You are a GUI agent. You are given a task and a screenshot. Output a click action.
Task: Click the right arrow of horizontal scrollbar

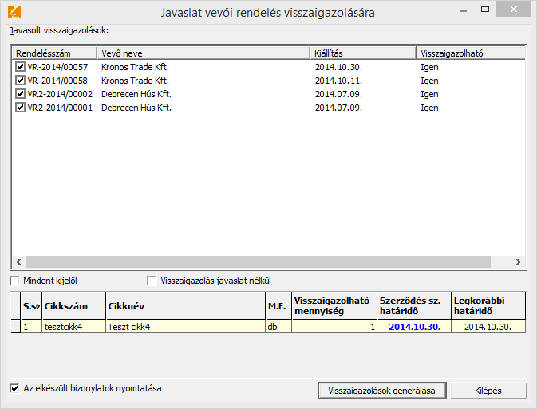pyautogui.click(x=519, y=262)
